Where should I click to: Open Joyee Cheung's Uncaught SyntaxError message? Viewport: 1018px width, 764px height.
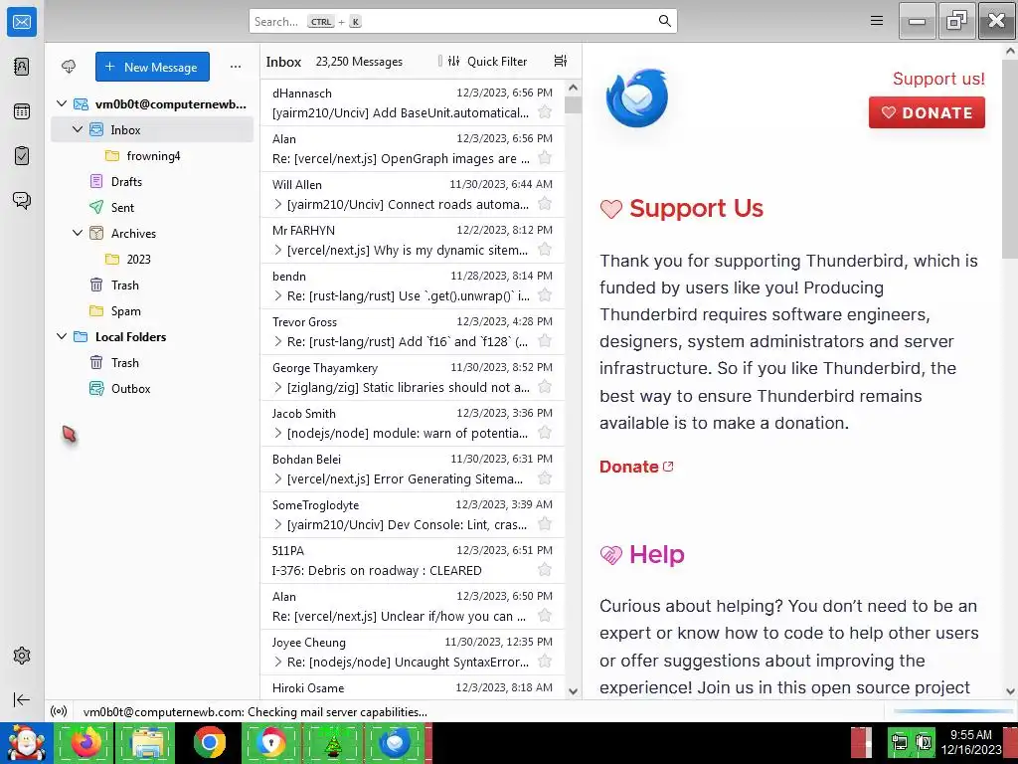413,653
